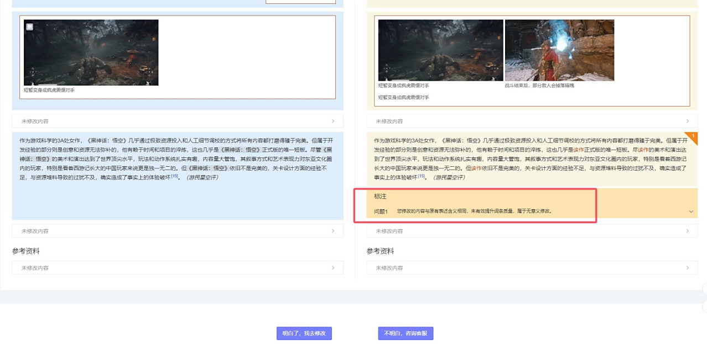707x344 pixels.
Task: Click the 标注 heading in the orange box
Action: coord(380,197)
